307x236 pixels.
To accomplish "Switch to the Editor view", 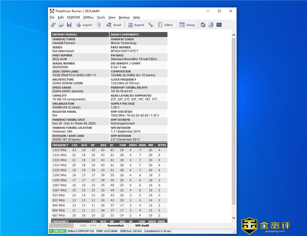I will [x=165, y=25].
